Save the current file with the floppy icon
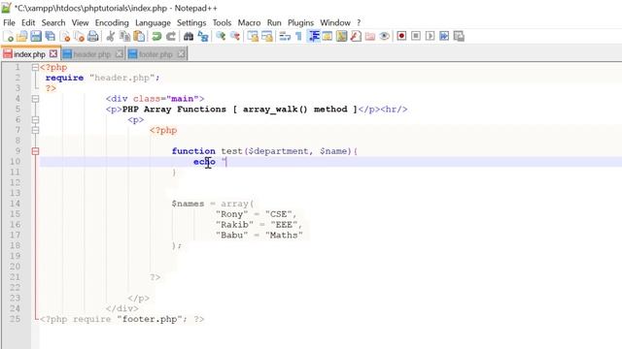 pyautogui.click(x=36, y=37)
